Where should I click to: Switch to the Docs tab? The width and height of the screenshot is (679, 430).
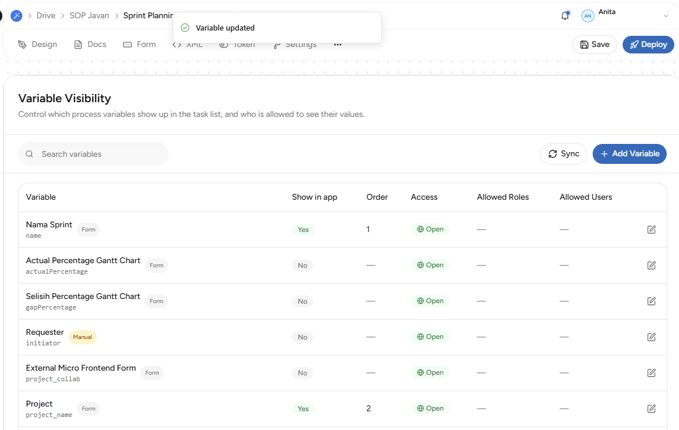click(90, 45)
